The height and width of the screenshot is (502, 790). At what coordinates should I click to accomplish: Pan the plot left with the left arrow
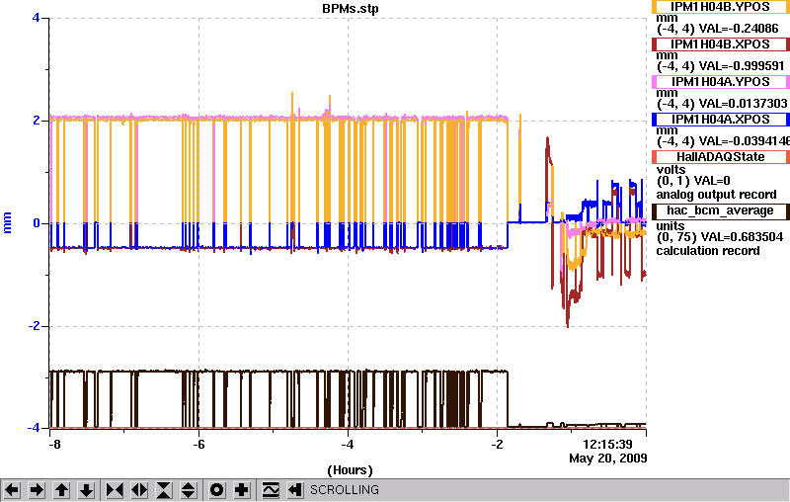[12, 490]
